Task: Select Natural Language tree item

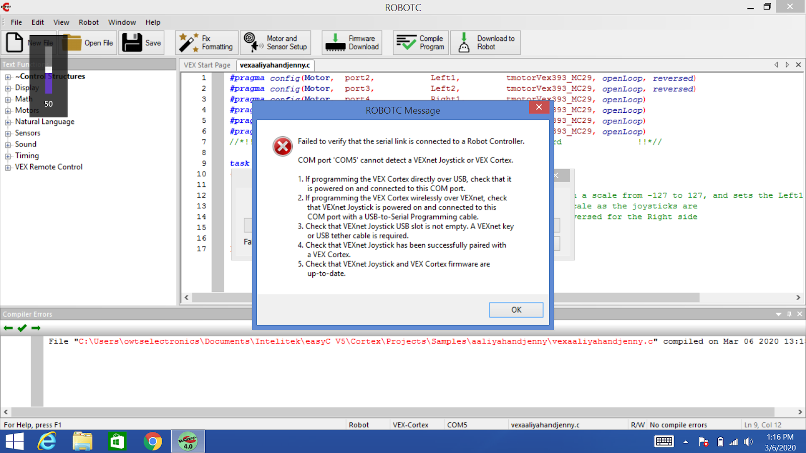Action: [45, 122]
